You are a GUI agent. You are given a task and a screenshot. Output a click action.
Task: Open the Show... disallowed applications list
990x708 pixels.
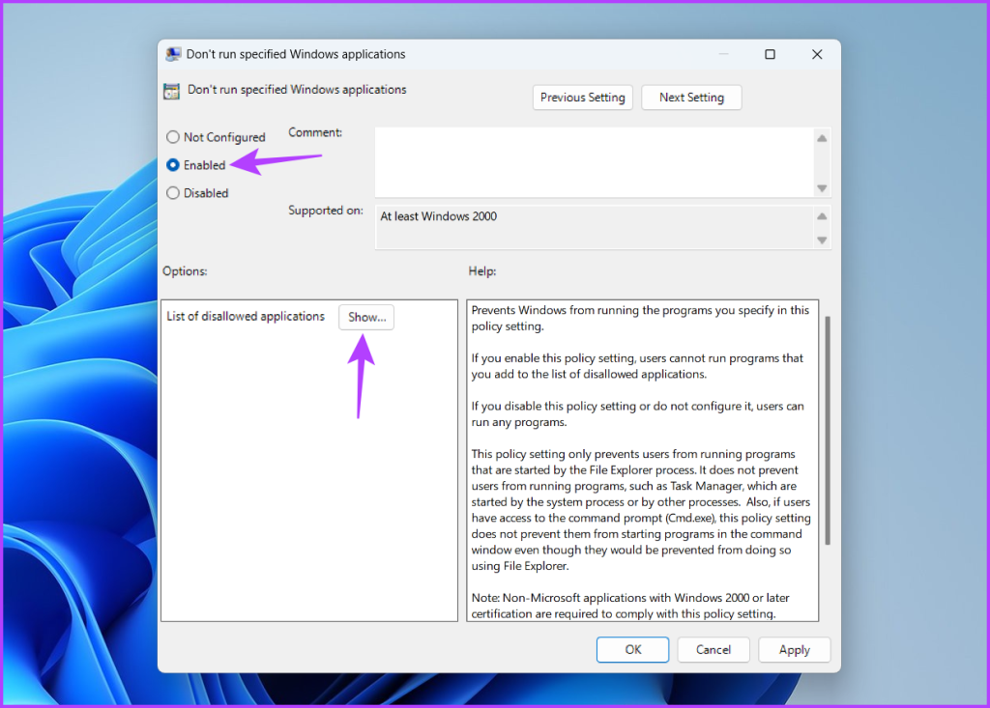366,317
